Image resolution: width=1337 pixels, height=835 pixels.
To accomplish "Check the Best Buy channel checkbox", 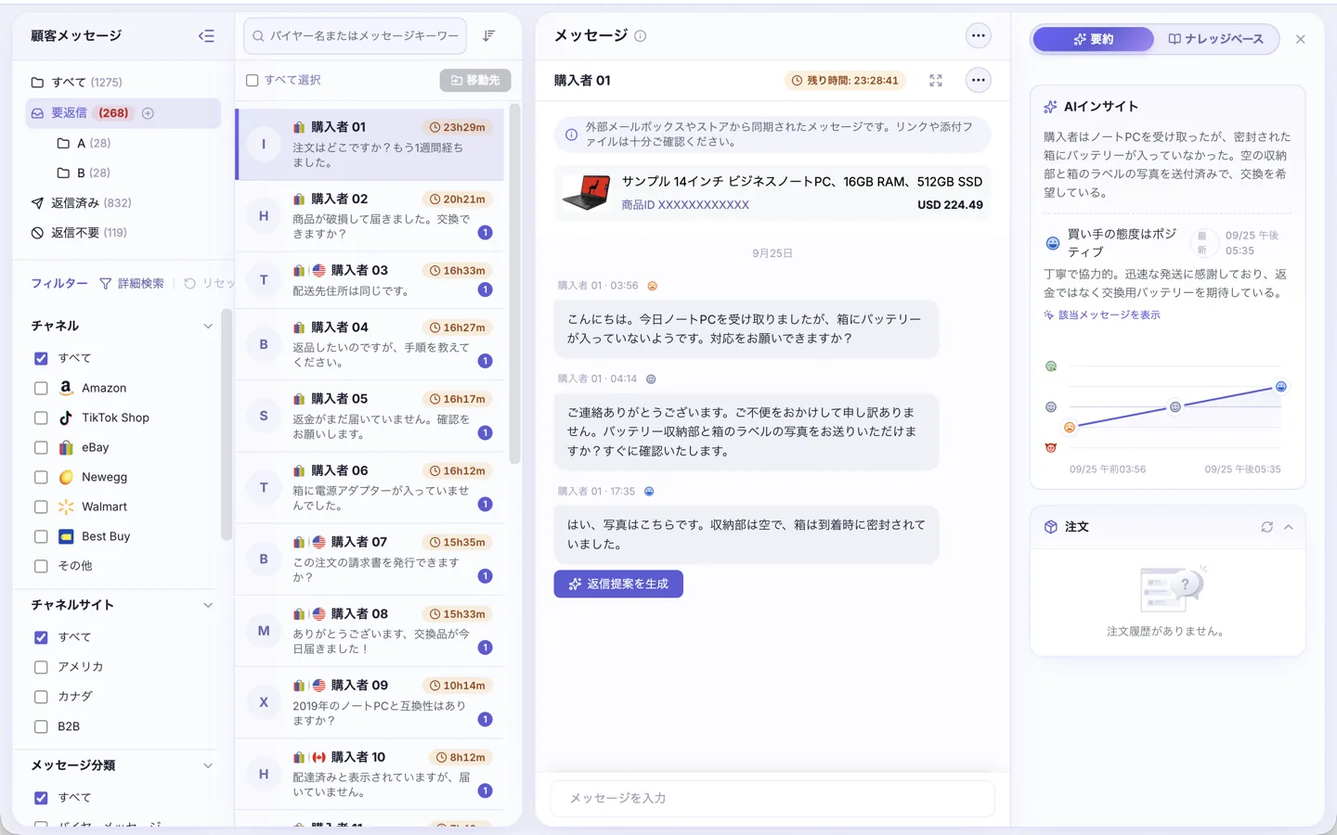I will (x=41, y=536).
